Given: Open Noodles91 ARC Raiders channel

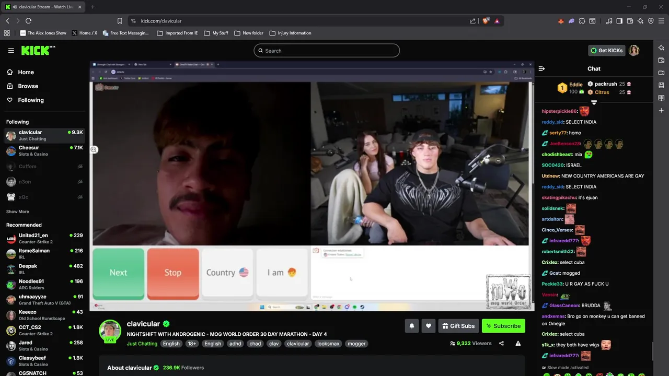Looking at the screenshot, I should (x=44, y=285).
